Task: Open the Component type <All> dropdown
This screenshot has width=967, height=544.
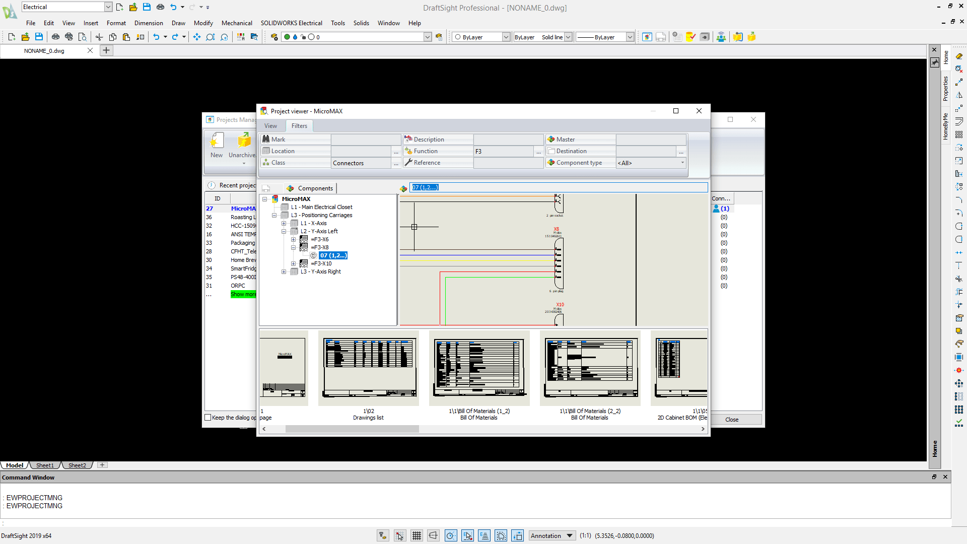Action: pyautogui.click(x=681, y=163)
